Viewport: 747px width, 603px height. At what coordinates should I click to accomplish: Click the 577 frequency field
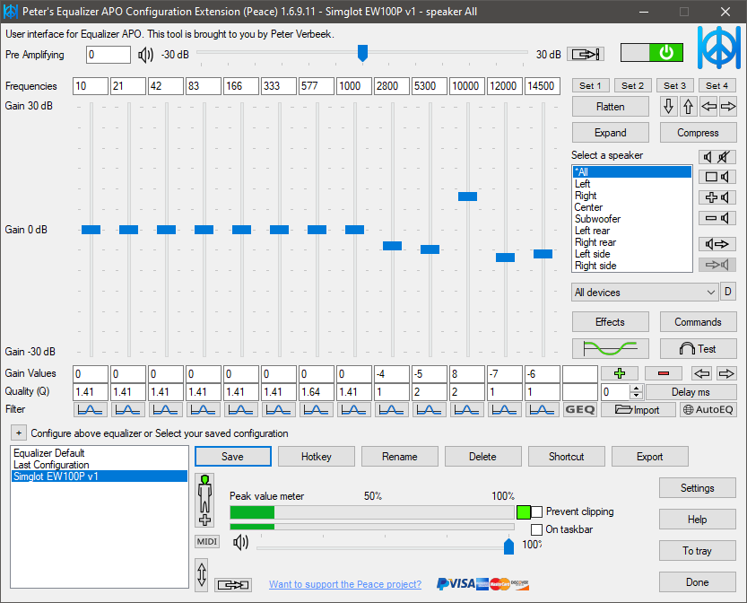317,86
